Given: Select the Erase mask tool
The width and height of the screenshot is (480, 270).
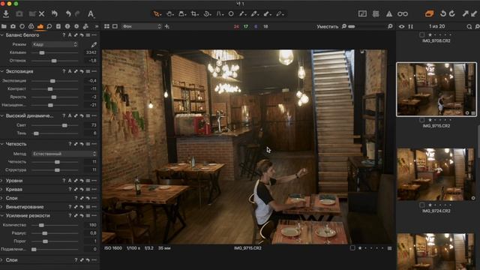Looking at the screenshot, I should tap(279, 13).
